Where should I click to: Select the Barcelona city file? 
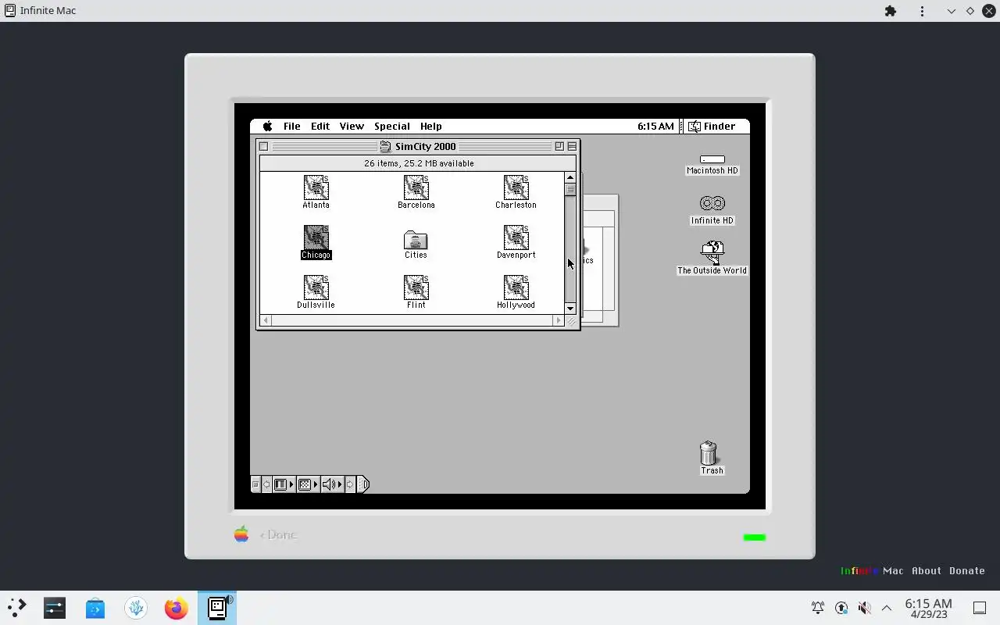[x=416, y=187]
